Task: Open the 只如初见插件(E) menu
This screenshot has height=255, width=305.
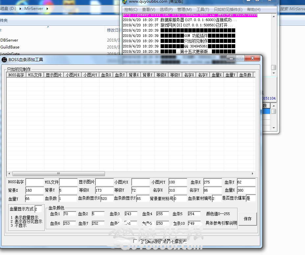Action: pyautogui.click(x=228, y=9)
